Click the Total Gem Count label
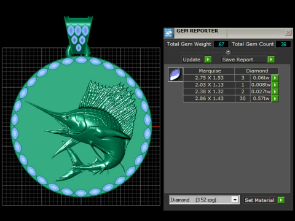Viewport: 295px width, 221px height. click(253, 44)
